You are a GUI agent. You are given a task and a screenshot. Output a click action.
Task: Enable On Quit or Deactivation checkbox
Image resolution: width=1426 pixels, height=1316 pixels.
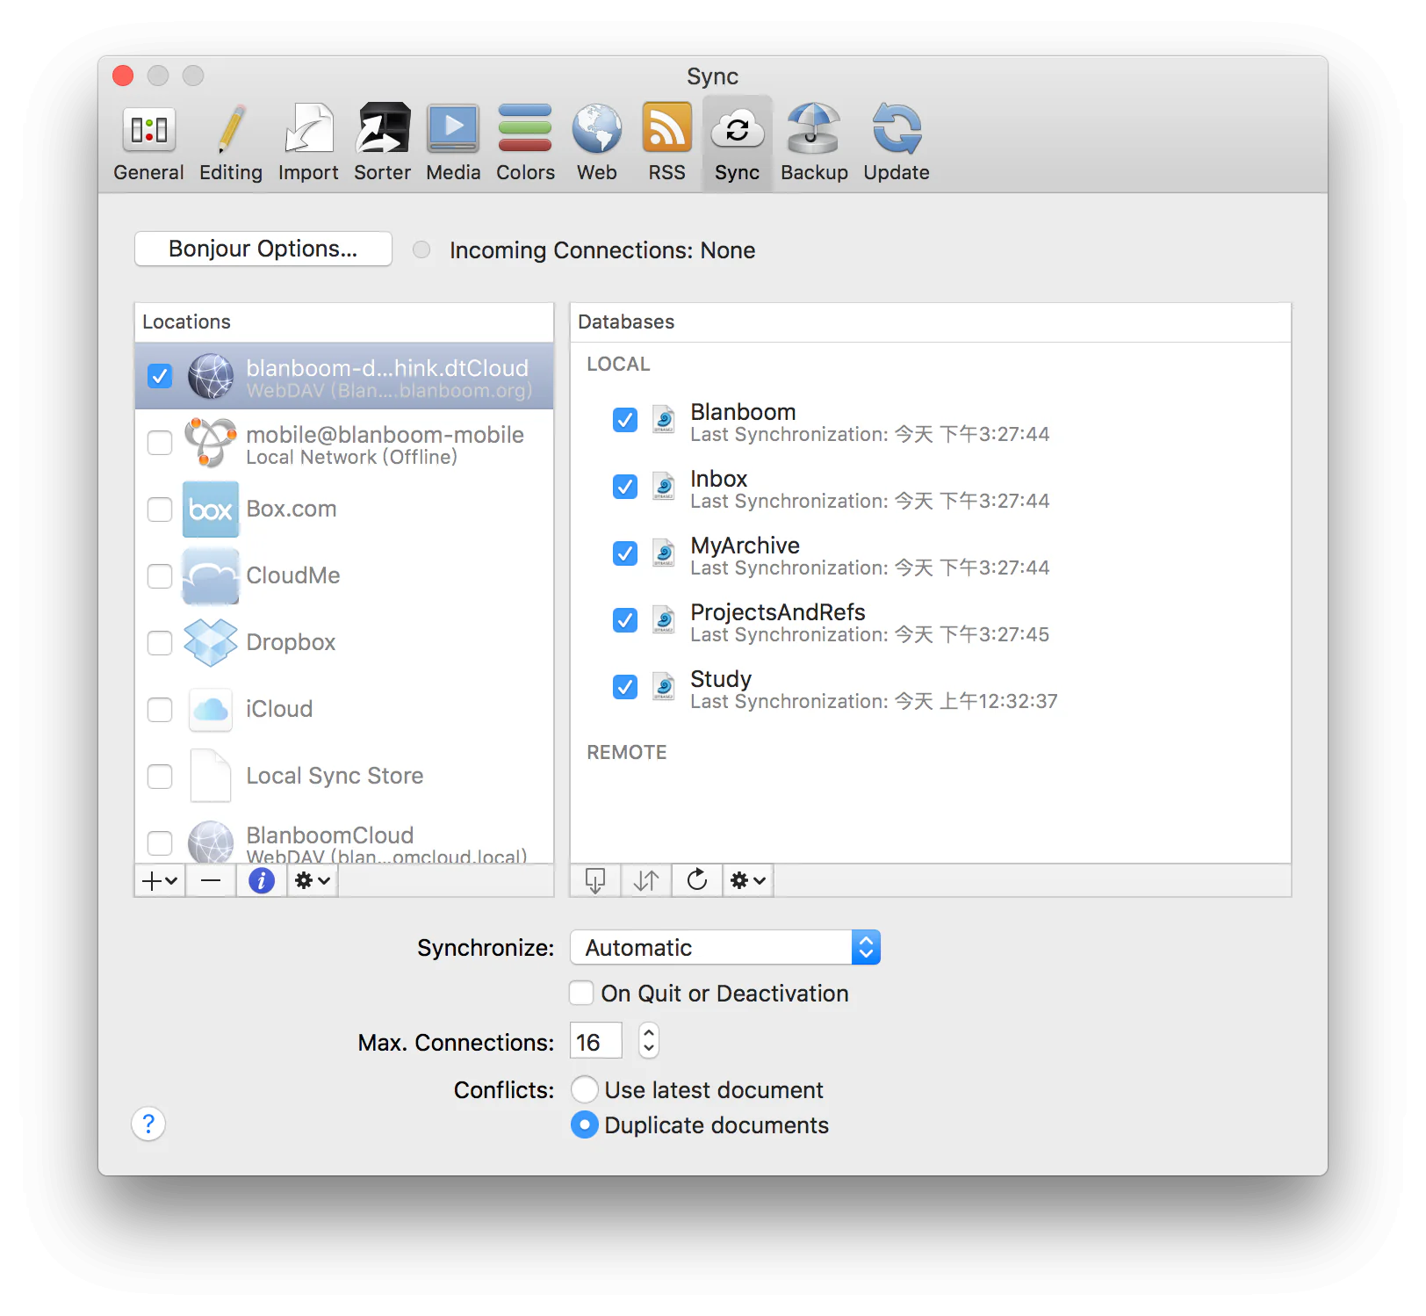pos(581,994)
